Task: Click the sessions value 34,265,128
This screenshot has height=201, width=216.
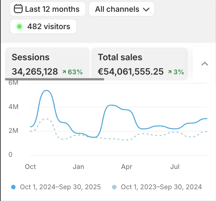Action: [x=35, y=72]
